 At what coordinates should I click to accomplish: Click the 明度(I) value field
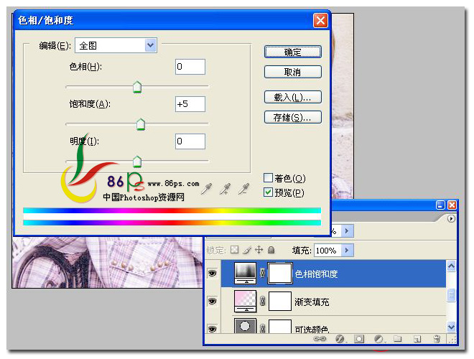(190, 141)
